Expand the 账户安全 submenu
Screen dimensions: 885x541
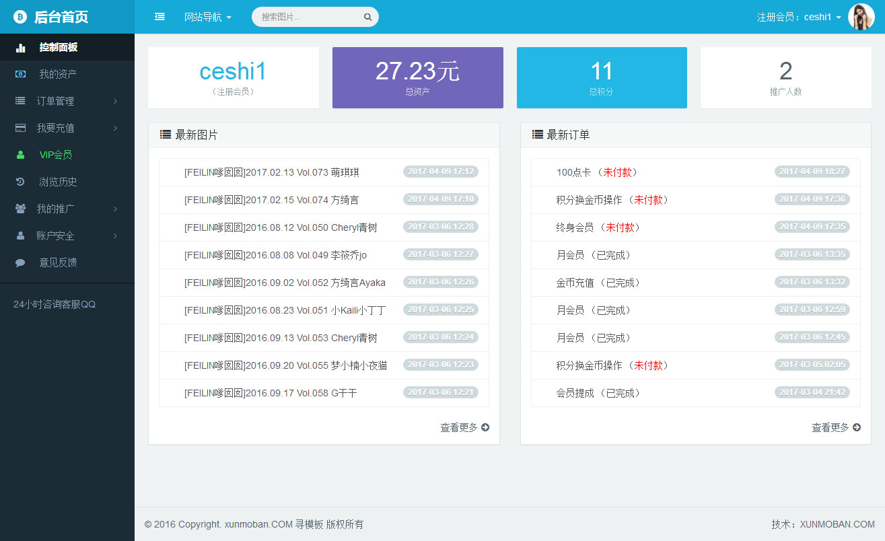click(x=67, y=236)
